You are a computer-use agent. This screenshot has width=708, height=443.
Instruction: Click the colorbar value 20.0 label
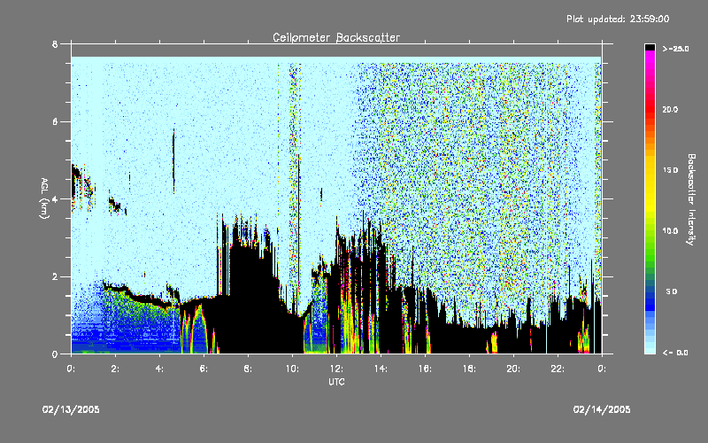pos(670,110)
